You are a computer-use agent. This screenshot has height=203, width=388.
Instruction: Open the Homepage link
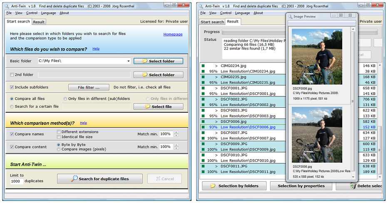[x=173, y=34]
